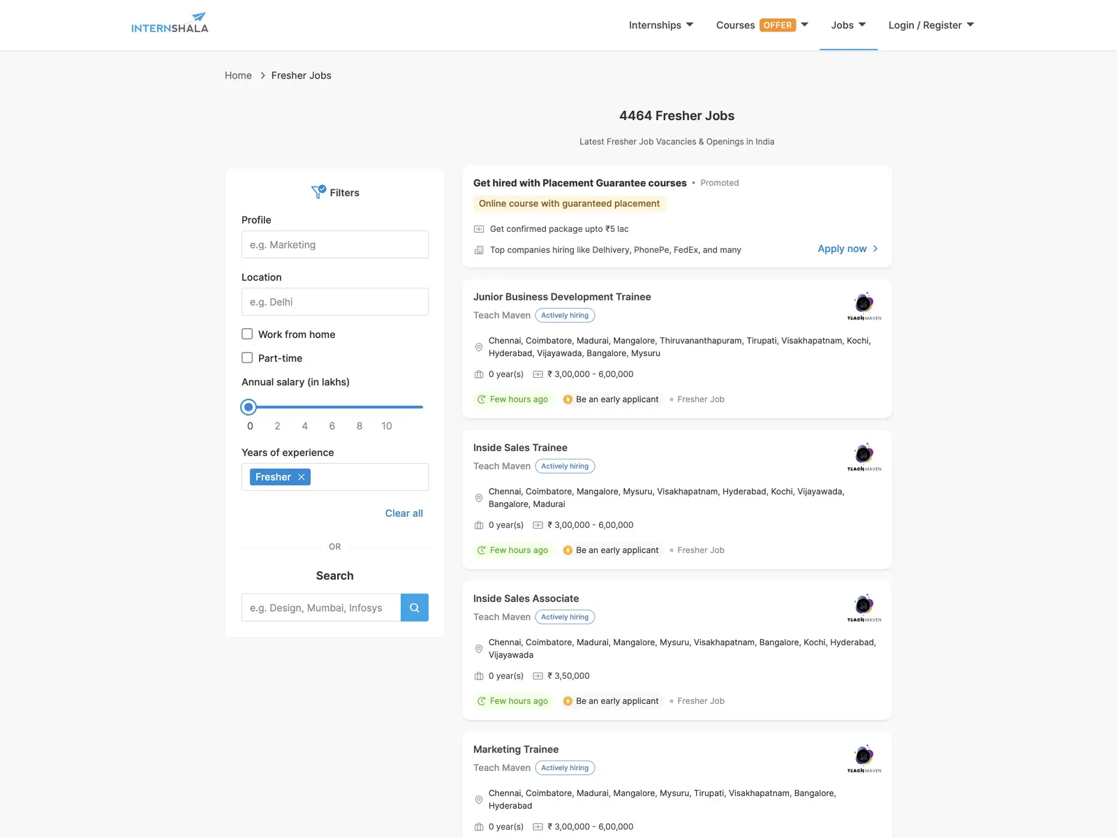
Task: Click package icon beside Get confirmed package
Action: (x=479, y=229)
